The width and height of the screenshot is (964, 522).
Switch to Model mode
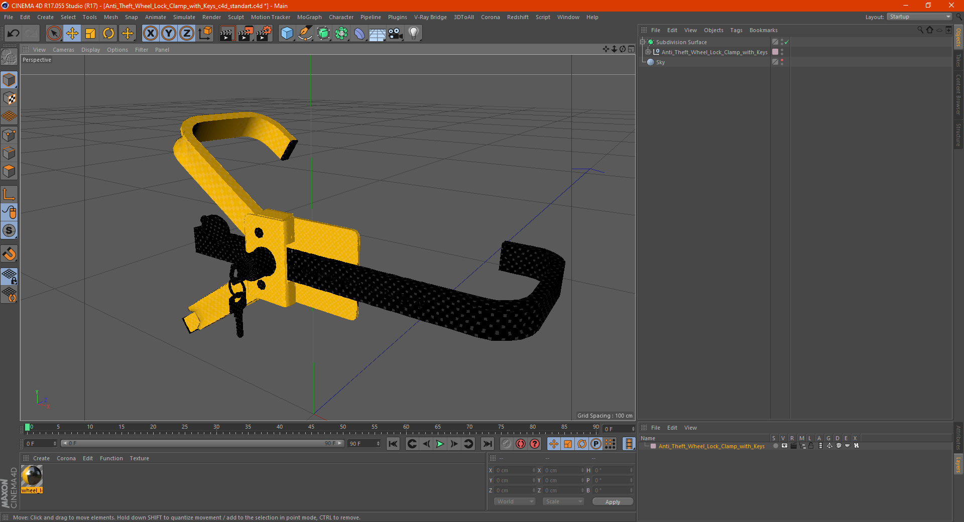point(9,80)
